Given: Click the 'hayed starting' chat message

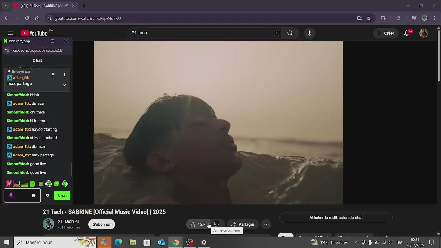Looking at the screenshot, I should [44, 130].
